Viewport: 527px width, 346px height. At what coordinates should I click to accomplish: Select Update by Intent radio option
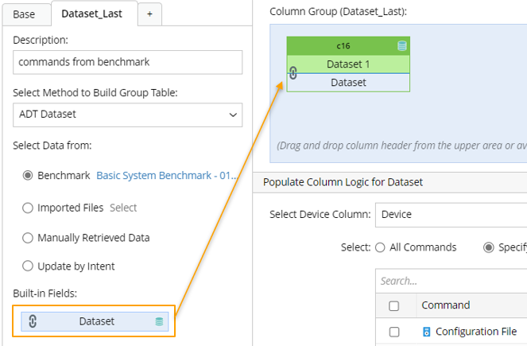point(28,266)
